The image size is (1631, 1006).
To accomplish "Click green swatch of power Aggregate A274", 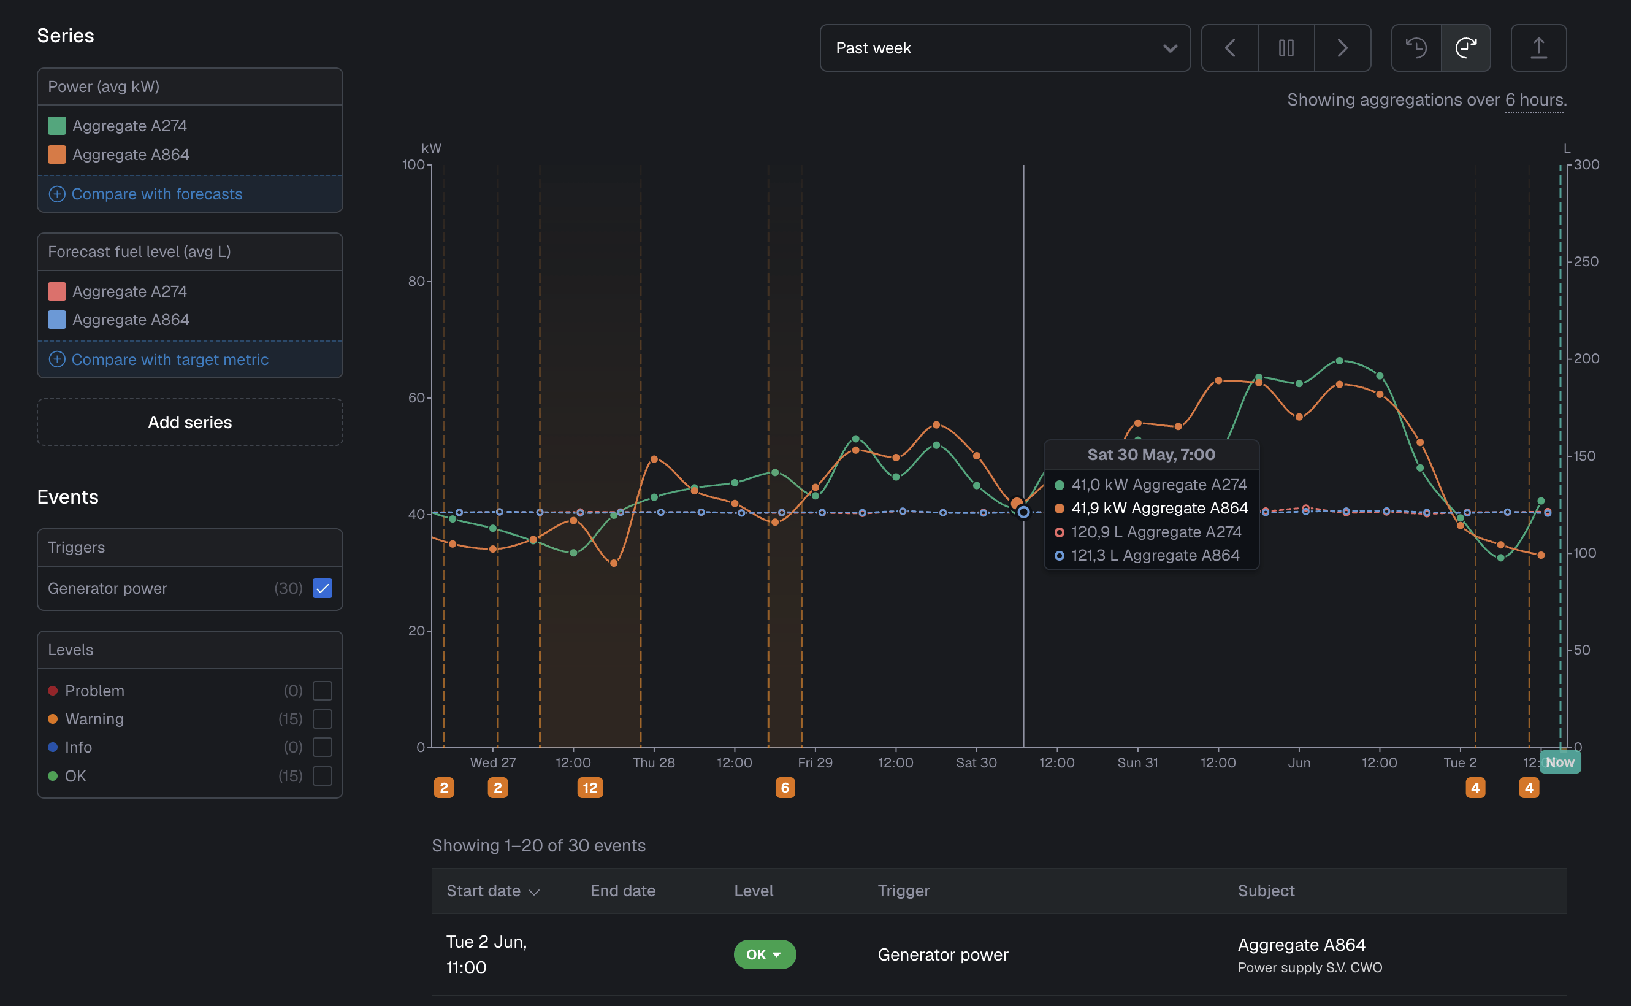I will (57, 126).
